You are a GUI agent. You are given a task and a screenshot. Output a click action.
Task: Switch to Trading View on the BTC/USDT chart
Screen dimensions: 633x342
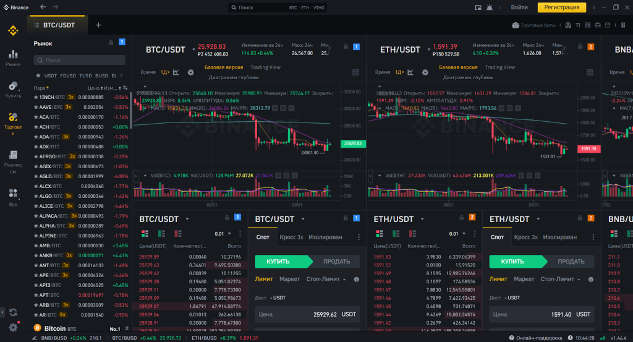(265, 67)
